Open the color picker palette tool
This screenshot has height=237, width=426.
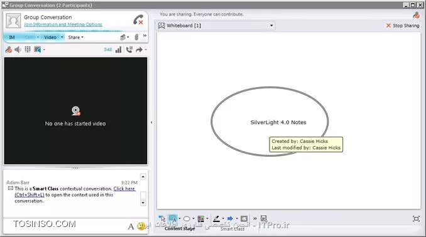point(201,219)
